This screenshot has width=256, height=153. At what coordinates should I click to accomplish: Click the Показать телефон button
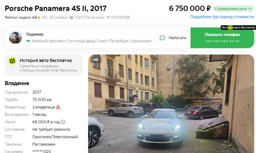(222, 38)
